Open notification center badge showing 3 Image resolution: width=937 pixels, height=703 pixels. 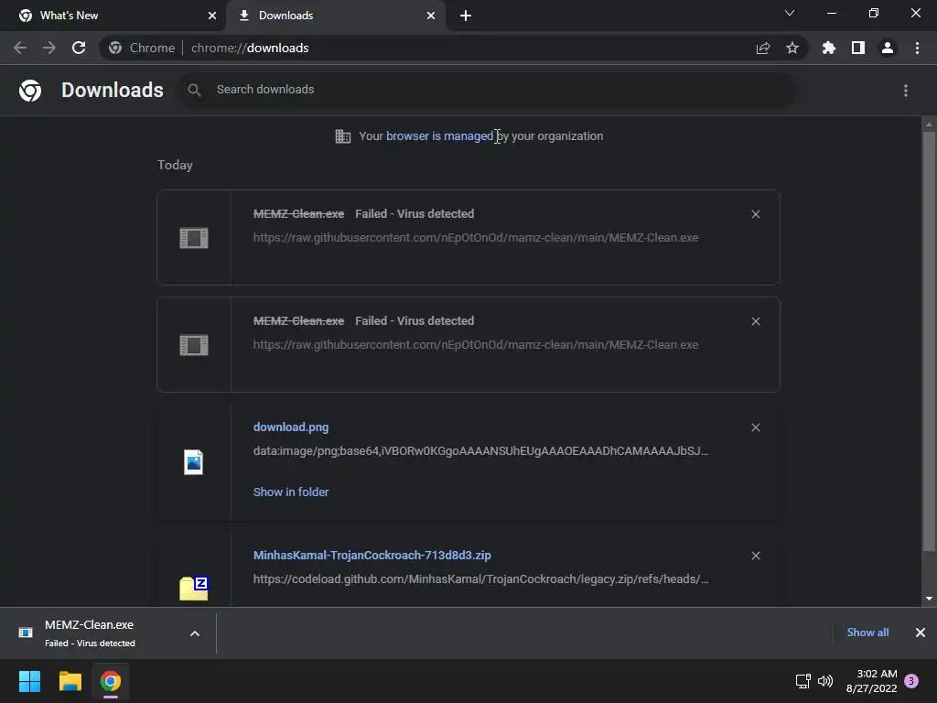point(911,681)
